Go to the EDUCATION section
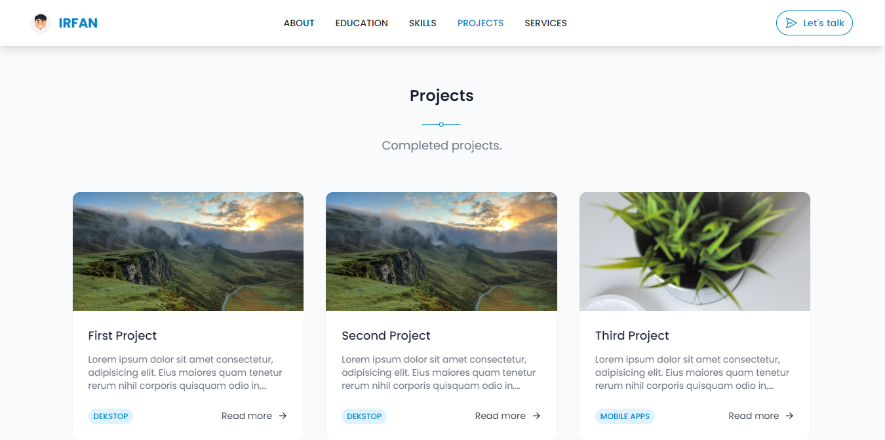The height and width of the screenshot is (440, 885). [x=361, y=23]
